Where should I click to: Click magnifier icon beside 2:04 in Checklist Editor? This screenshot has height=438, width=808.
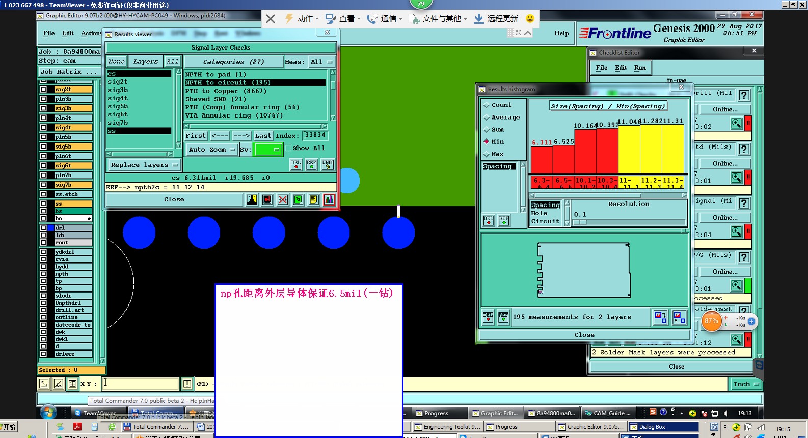point(736,231)
